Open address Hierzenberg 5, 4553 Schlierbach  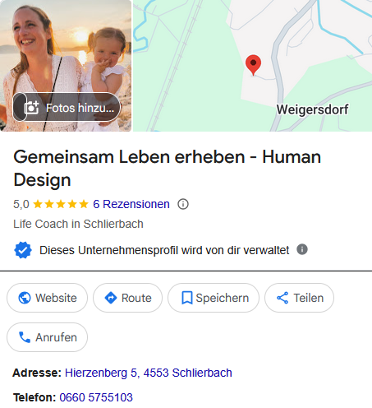[x=149, y=373]
